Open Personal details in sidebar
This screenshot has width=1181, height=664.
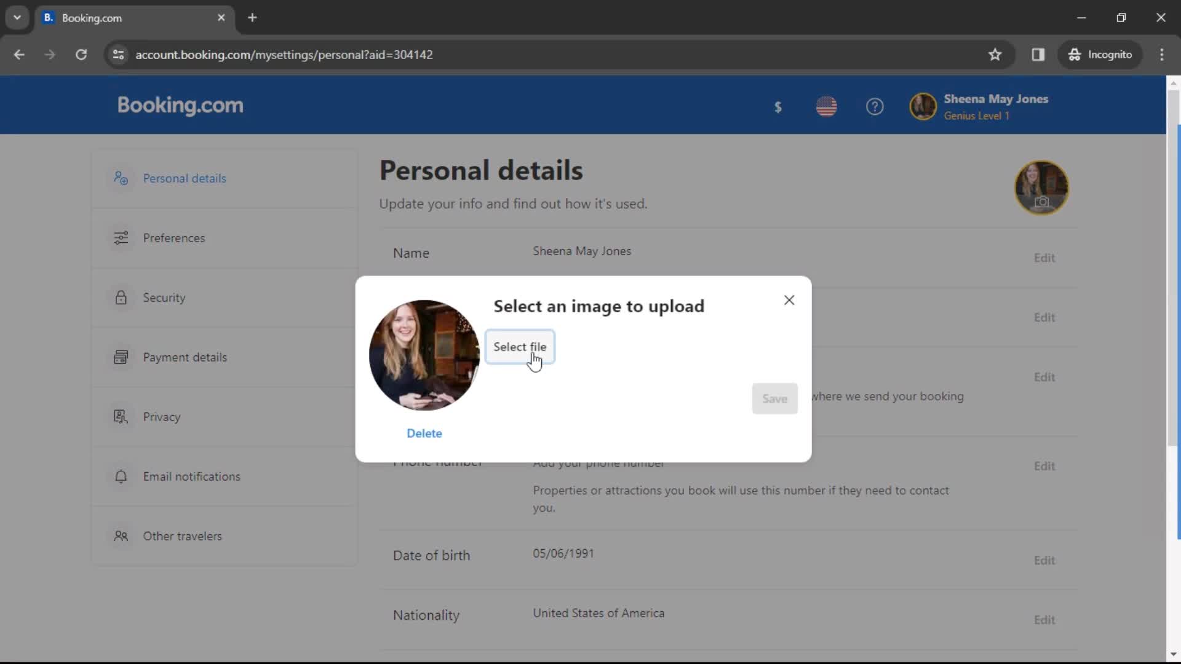[225, 178]
